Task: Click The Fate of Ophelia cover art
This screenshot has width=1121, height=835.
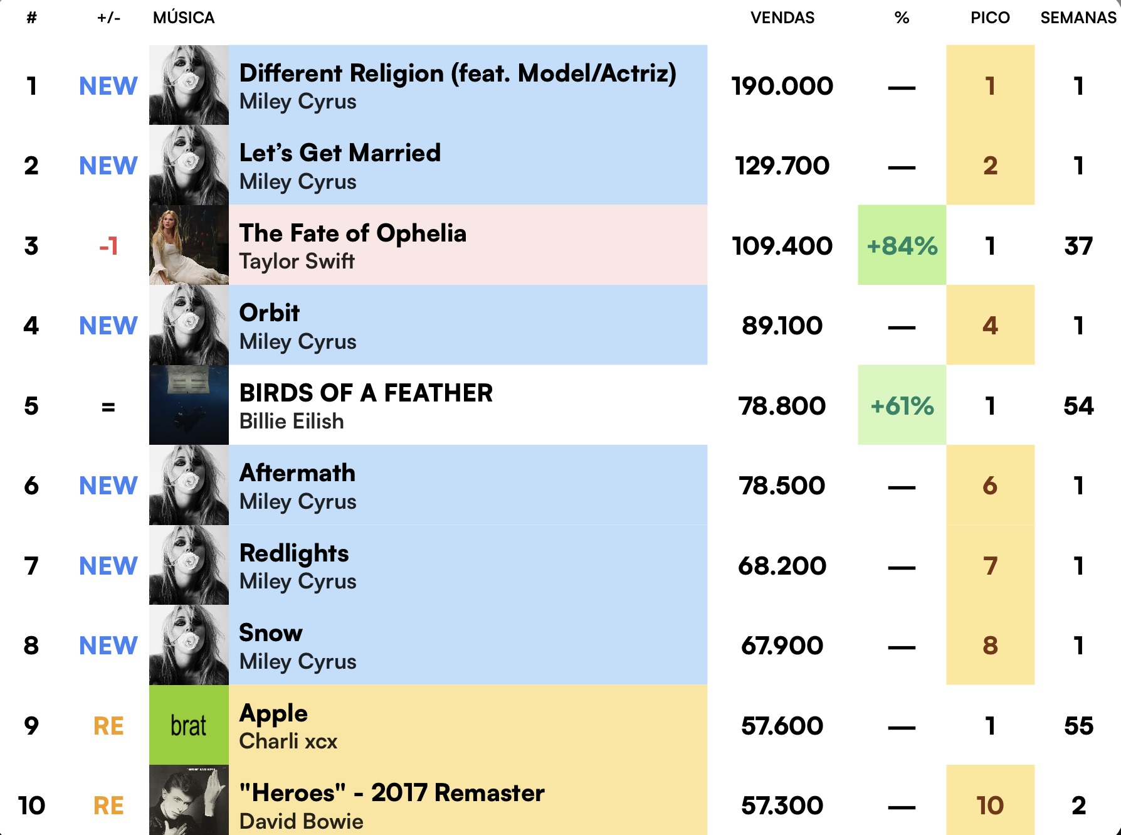Action: click(189, 245)
